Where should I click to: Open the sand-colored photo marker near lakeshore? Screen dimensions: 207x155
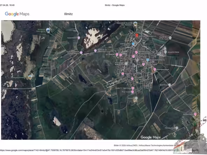[30, 77]
